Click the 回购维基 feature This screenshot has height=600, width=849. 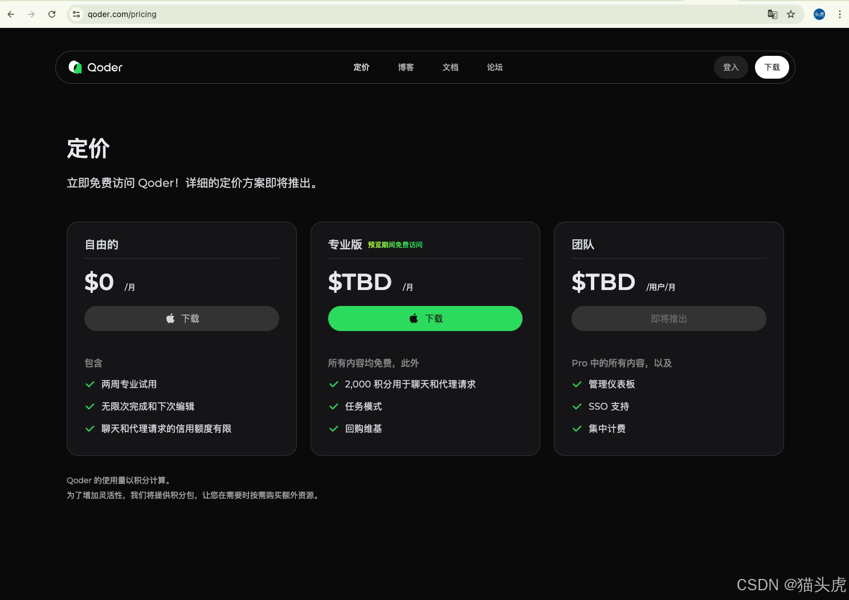(x=364, y=428)
